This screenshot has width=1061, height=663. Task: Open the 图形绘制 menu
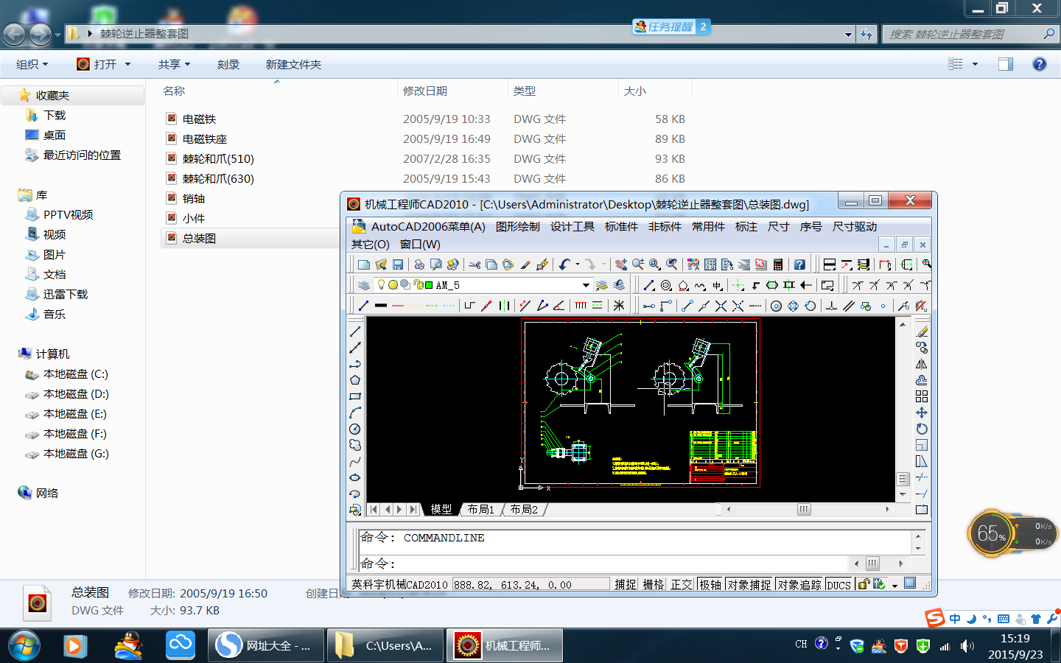tap(517, 227)
